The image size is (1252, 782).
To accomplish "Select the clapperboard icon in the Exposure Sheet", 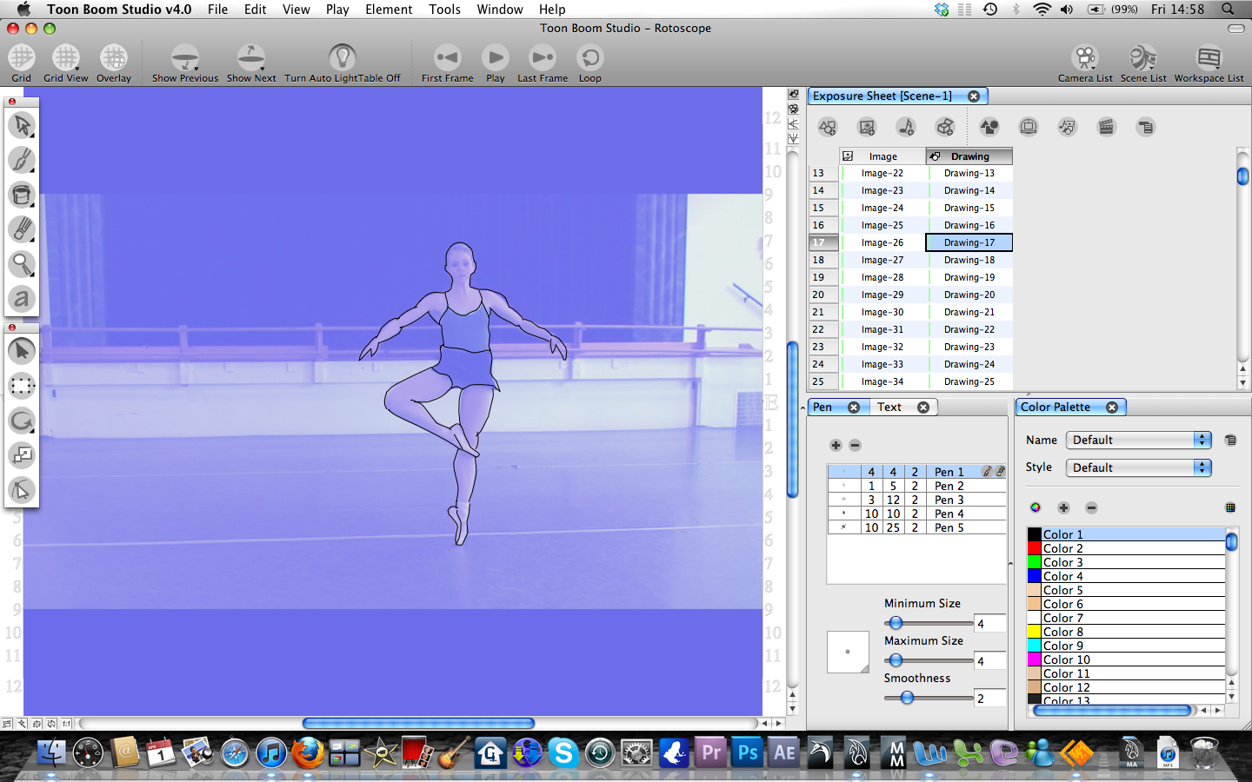I will (1106, 127).
